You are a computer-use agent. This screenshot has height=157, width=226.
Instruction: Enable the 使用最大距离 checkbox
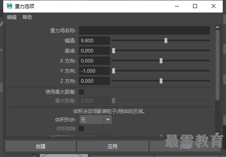(82, 92)
